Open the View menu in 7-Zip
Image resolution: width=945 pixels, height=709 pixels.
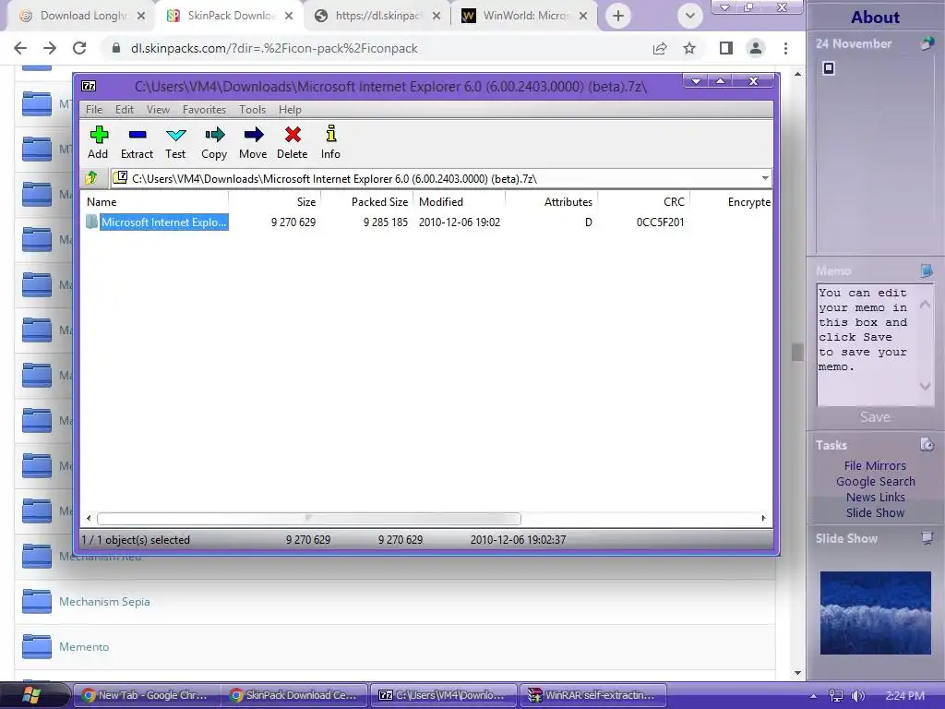pyautogui.click(x=158, y=110)
